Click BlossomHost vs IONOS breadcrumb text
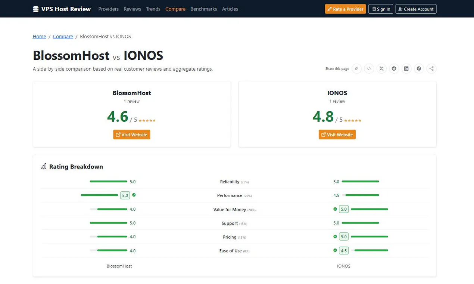Screen dimensions: 474x284 point(106,36)
